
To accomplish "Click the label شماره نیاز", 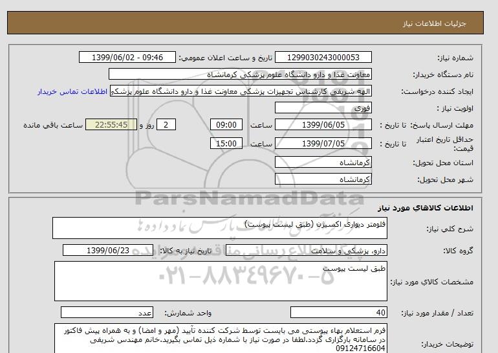I will (455, 58).
